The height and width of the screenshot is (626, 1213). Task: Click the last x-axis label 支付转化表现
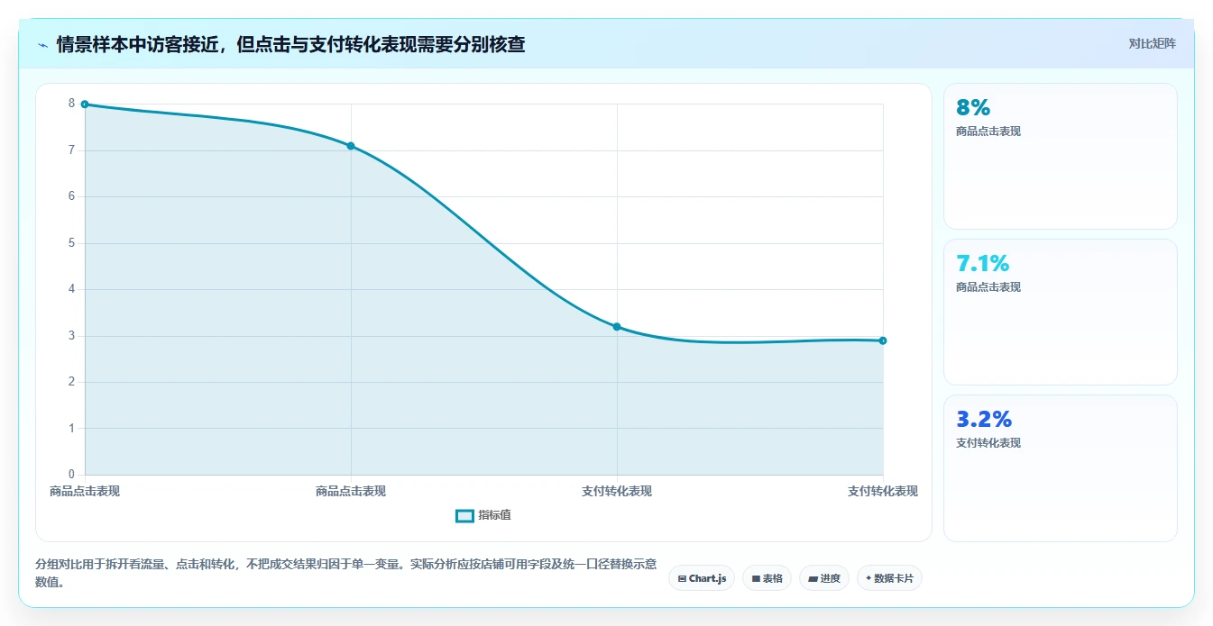[883, 491]
